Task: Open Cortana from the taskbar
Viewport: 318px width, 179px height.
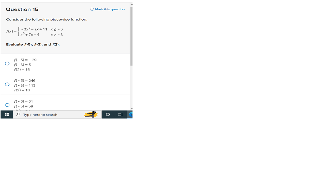Action: [108, 114]
